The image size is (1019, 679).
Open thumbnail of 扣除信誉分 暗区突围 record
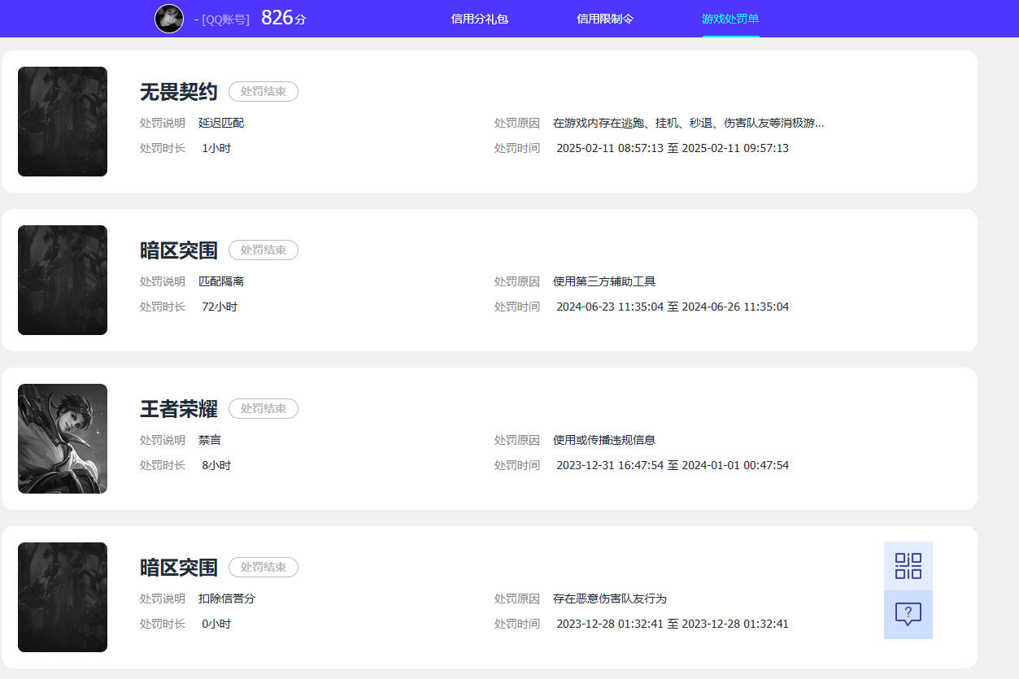click(x=63, y=597)
